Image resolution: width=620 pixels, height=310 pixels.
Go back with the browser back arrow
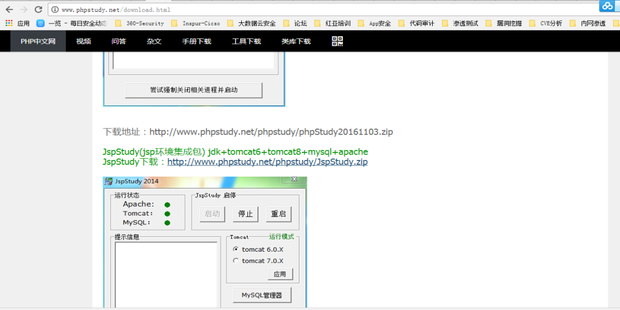[x=9, y=9]
